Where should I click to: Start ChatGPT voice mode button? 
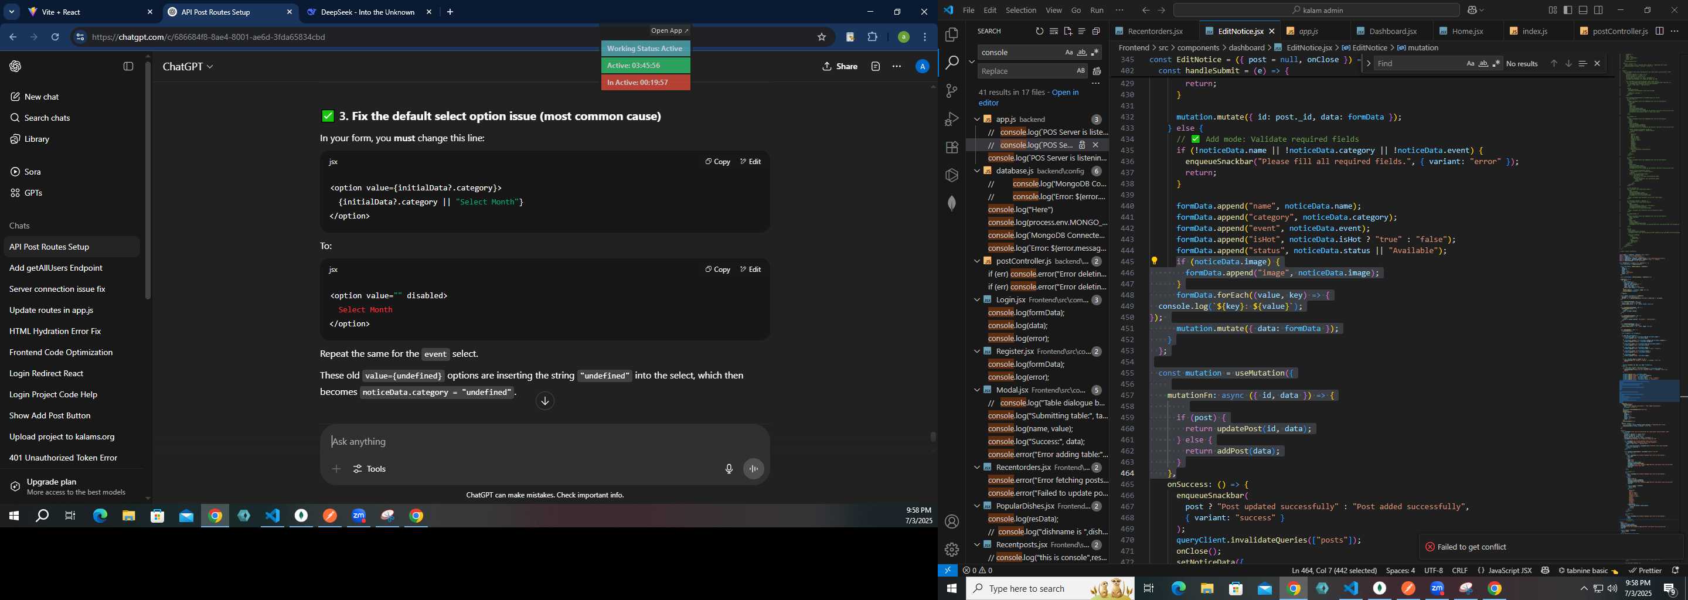[754, 469]
